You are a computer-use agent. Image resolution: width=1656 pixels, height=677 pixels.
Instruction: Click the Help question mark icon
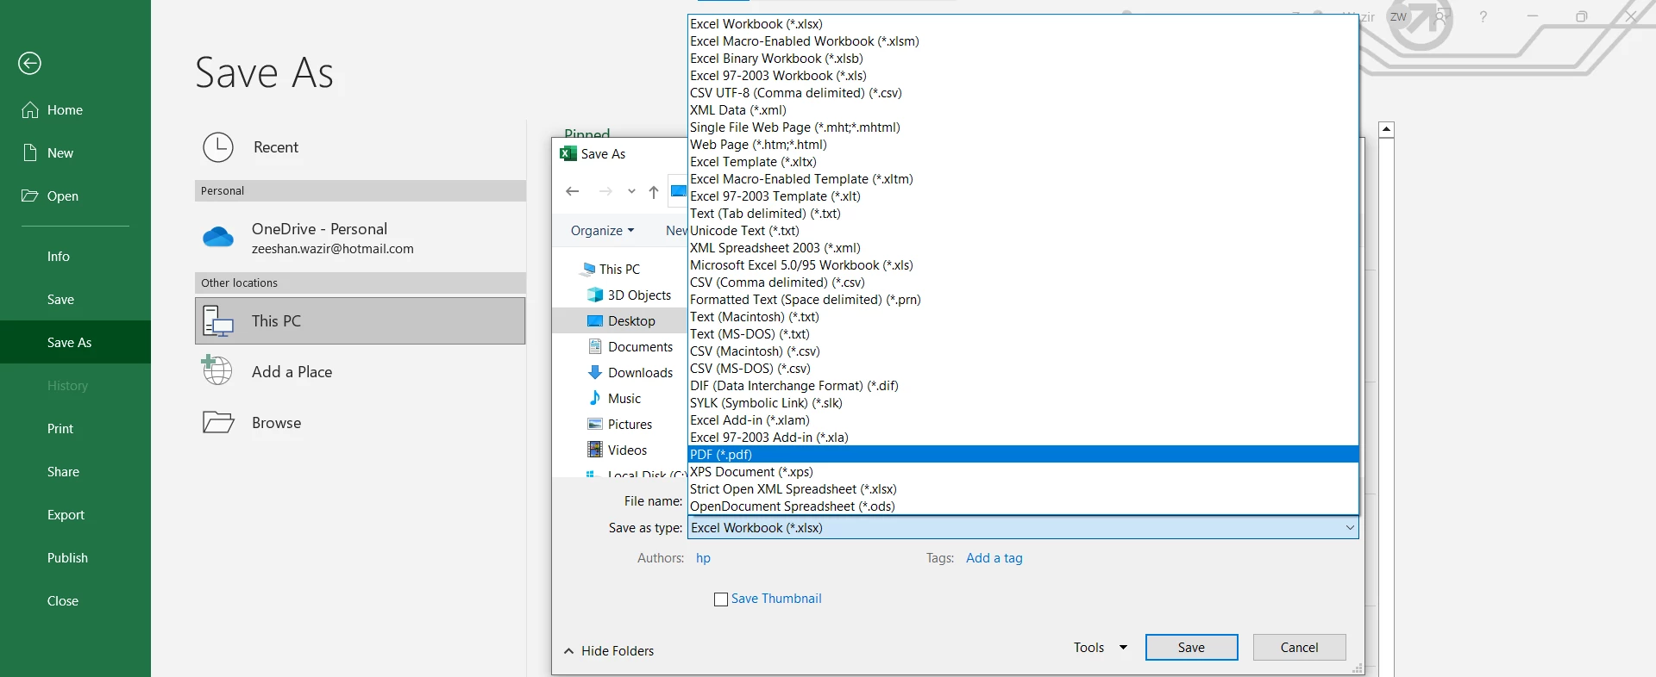point(1483,16)
